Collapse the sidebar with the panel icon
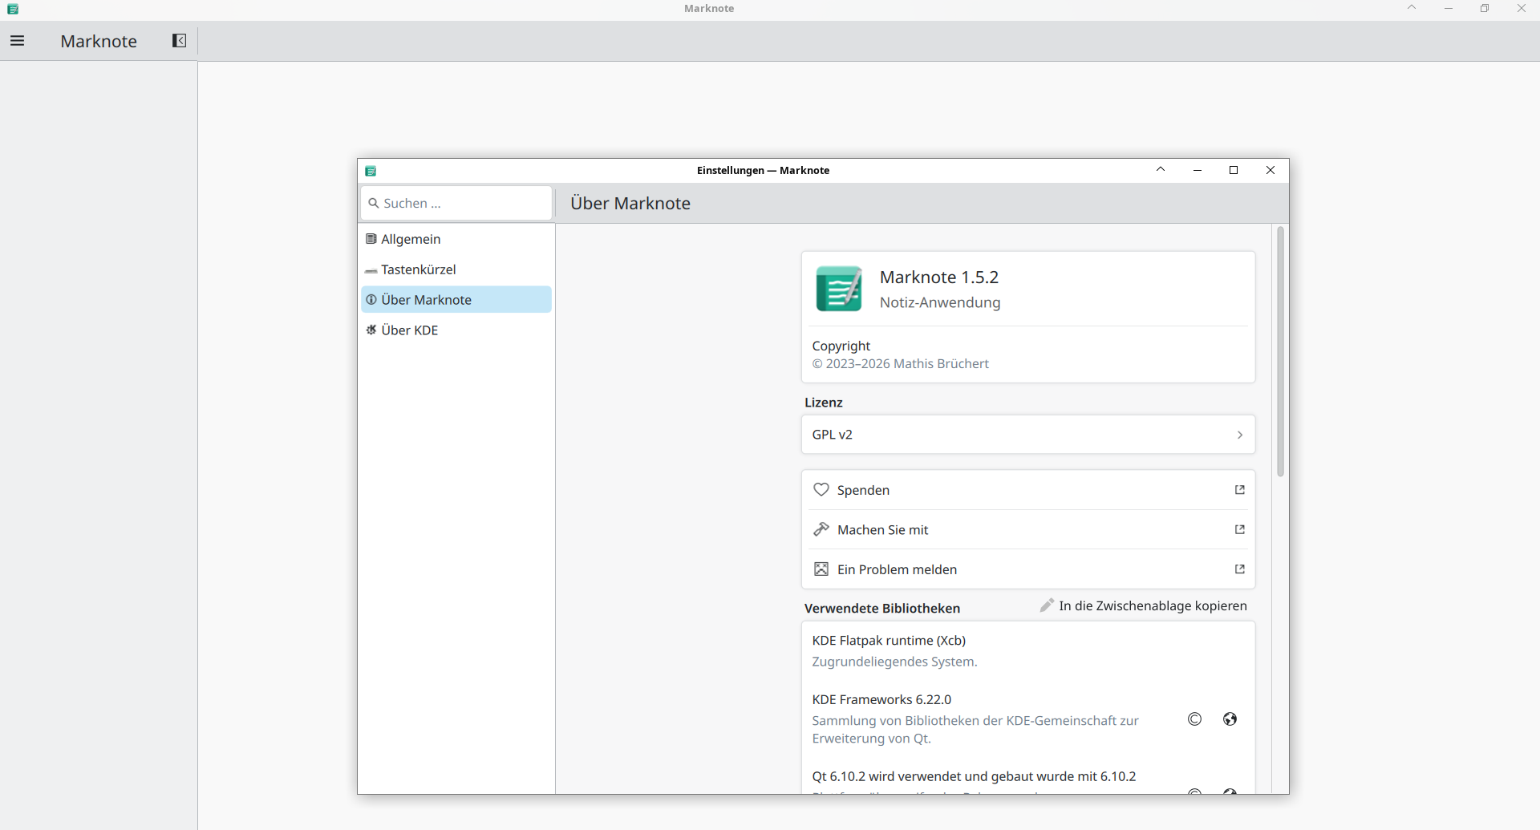1540x830 pixels. tap(179, 41)
